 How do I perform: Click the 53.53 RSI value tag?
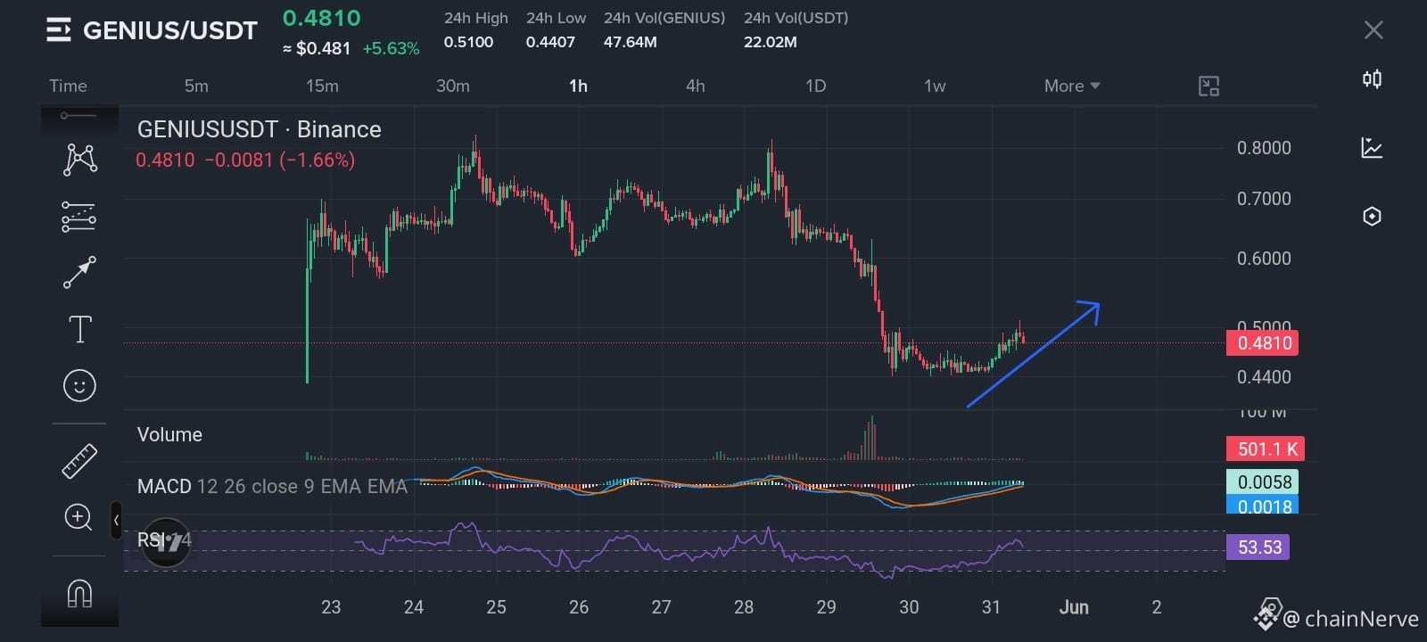[x=1258, y=547]
